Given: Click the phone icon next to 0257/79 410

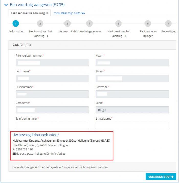Looking at the screenshot, I should coord(14,149).
